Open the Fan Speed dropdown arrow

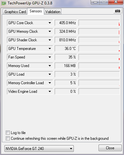pyautogui.click(x=50, y=57)
